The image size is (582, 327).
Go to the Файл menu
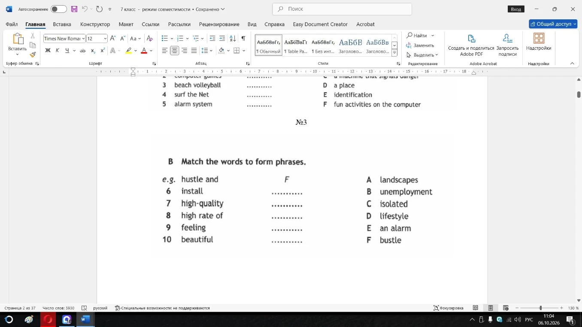(x=12, y=24)
